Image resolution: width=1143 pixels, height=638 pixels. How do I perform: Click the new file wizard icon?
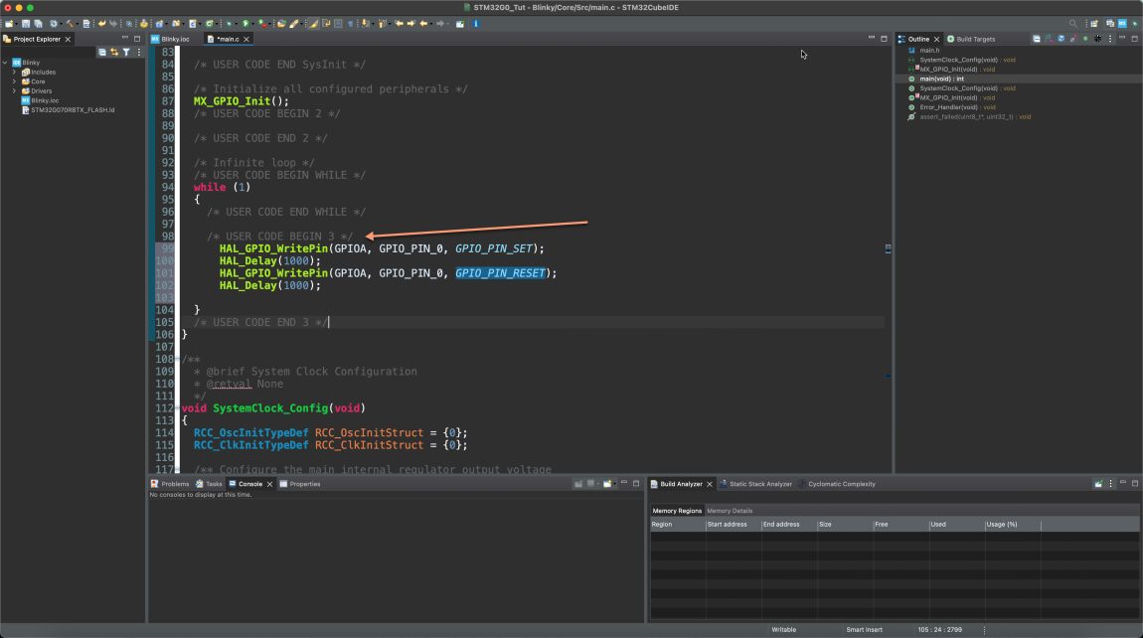pos(9,23)
